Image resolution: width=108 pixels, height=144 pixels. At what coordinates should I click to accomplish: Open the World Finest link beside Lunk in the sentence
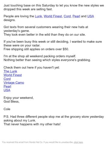[53, 16]
